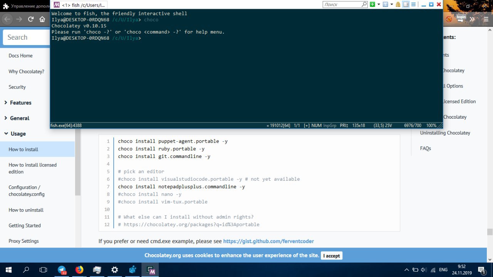
Task: Switch to ConEmu on taskbar
Action: (x=150, y=270)
